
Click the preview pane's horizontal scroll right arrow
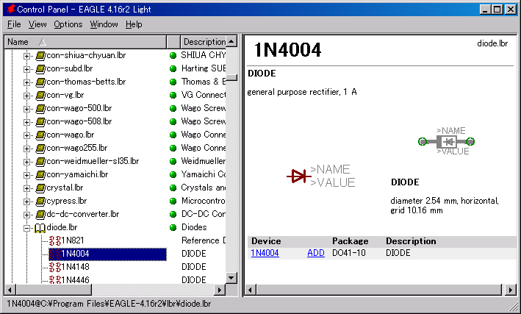511,290
